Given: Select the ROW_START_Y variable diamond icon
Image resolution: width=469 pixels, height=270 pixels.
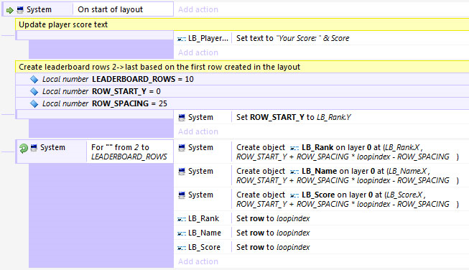Looking at the screenshot, I should coord(34,91).
